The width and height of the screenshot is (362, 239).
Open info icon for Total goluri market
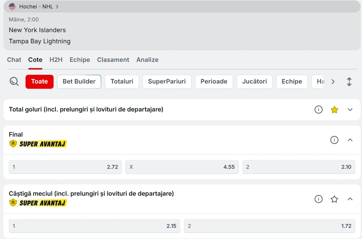point(318,110)
